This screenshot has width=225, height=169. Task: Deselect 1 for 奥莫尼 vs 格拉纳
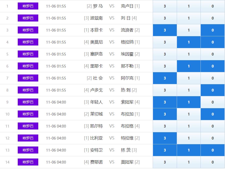tap(189, 42)
